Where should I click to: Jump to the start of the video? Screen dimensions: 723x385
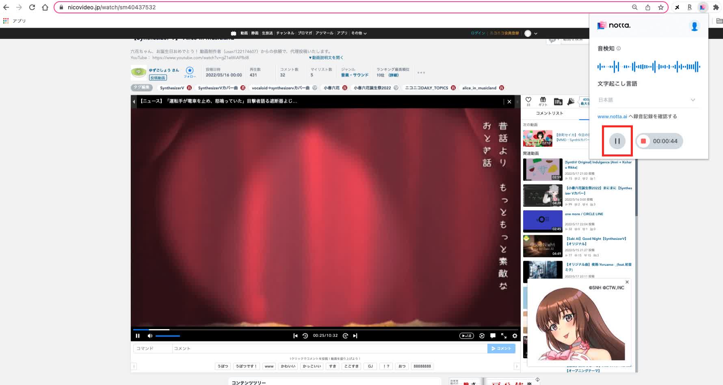pyautogui.click(x=295, y=336)
